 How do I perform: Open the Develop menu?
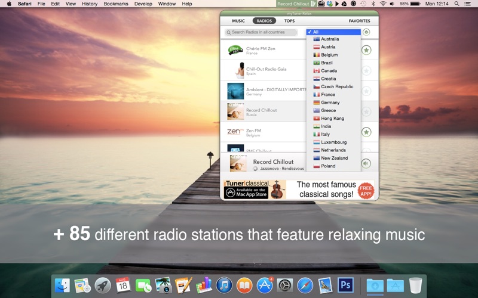[x=143, y=4]
